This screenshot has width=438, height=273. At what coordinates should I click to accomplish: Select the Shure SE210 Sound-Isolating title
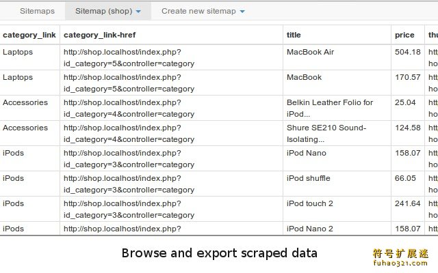coord(326,134)
